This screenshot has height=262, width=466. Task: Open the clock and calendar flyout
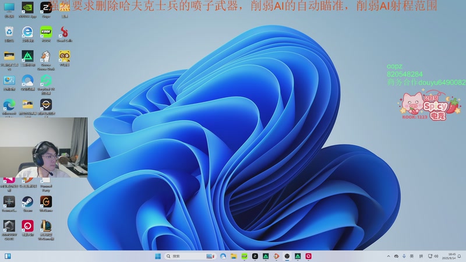(449, 256)
